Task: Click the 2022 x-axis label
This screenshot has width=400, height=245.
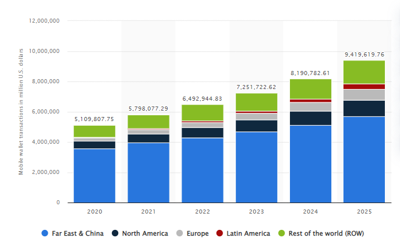Action: pos(202,212)
